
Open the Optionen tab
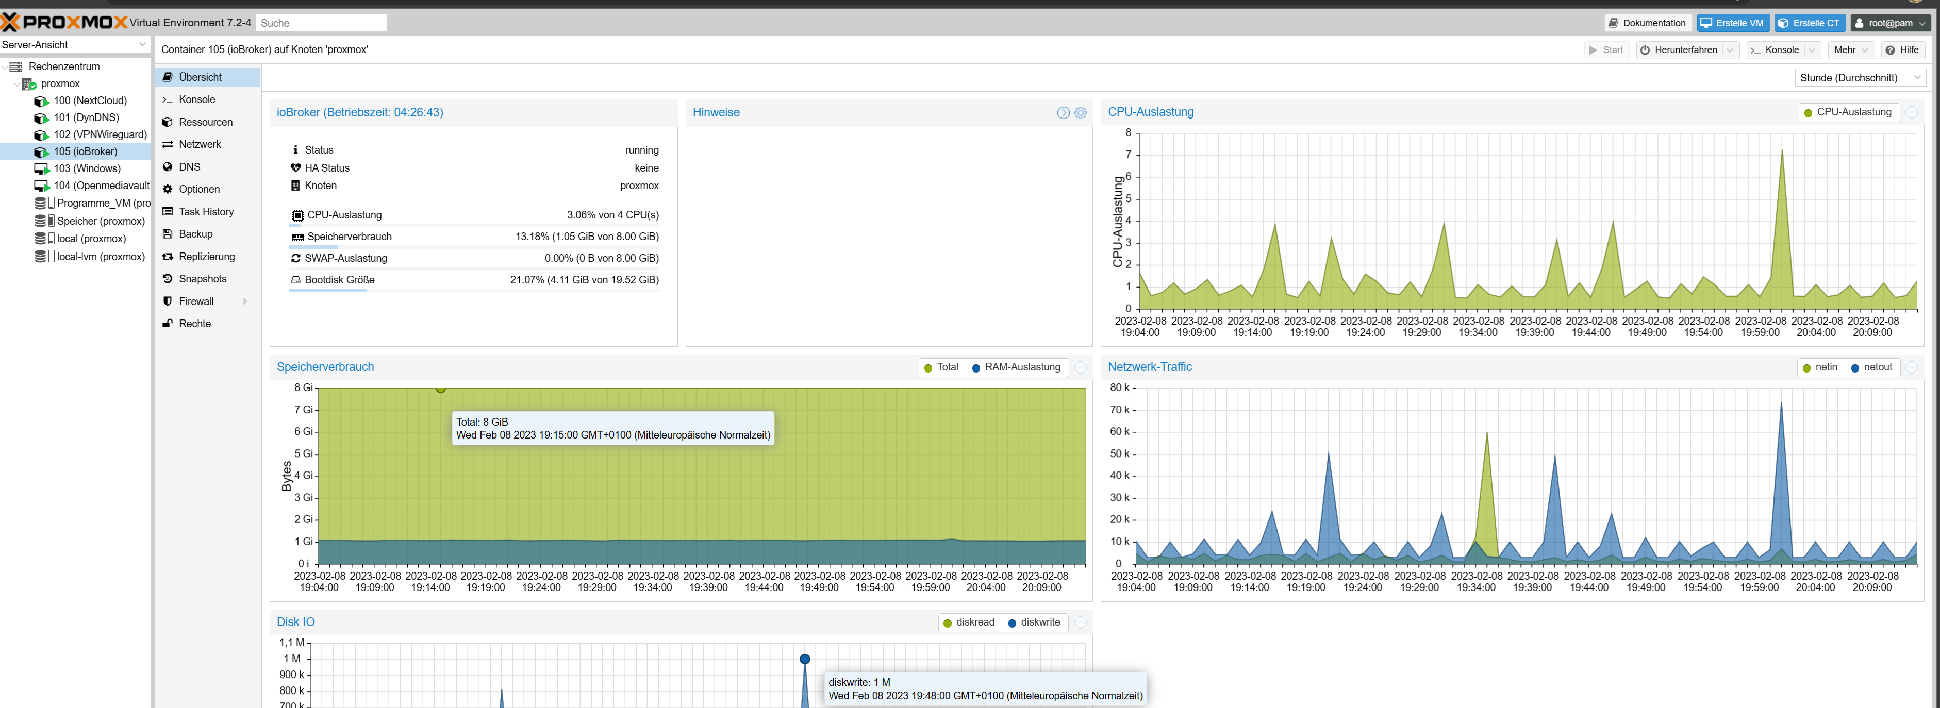208,189
